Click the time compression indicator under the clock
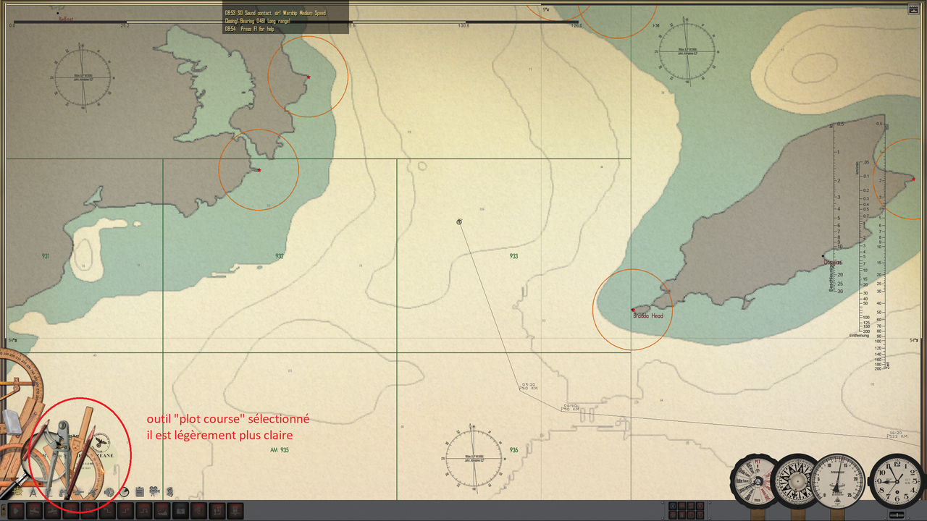This screenshot has height=521, width=927. 897,514
